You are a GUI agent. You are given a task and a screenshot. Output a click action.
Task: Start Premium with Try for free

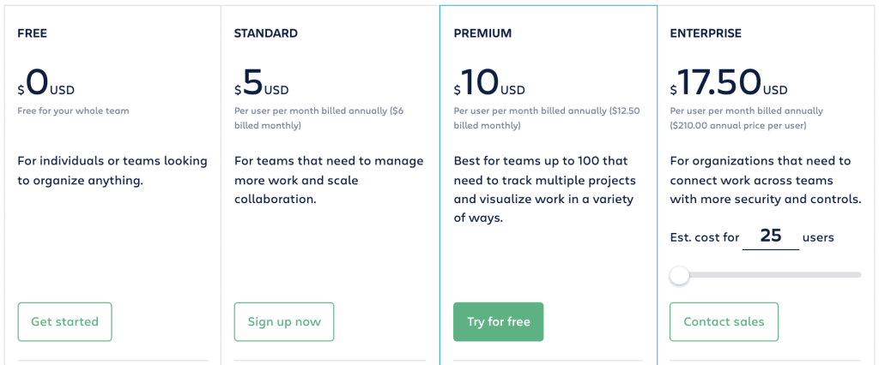(x=499, y=322)
